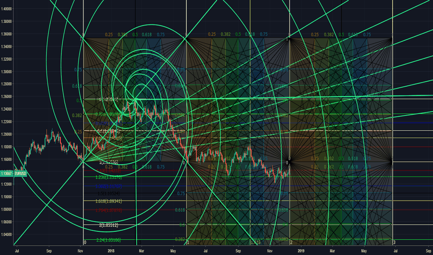Click the 1.20000 price axis label

(x=7, y=134)
